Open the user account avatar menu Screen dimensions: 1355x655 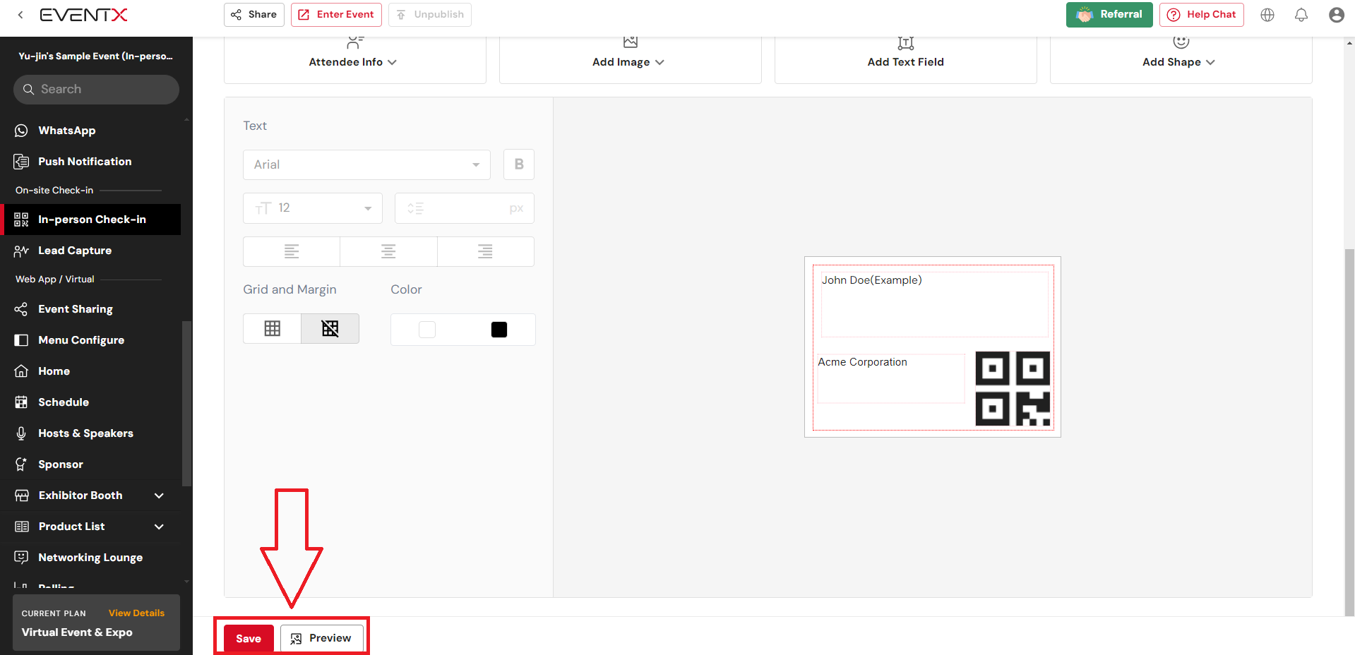(1336, 15)
